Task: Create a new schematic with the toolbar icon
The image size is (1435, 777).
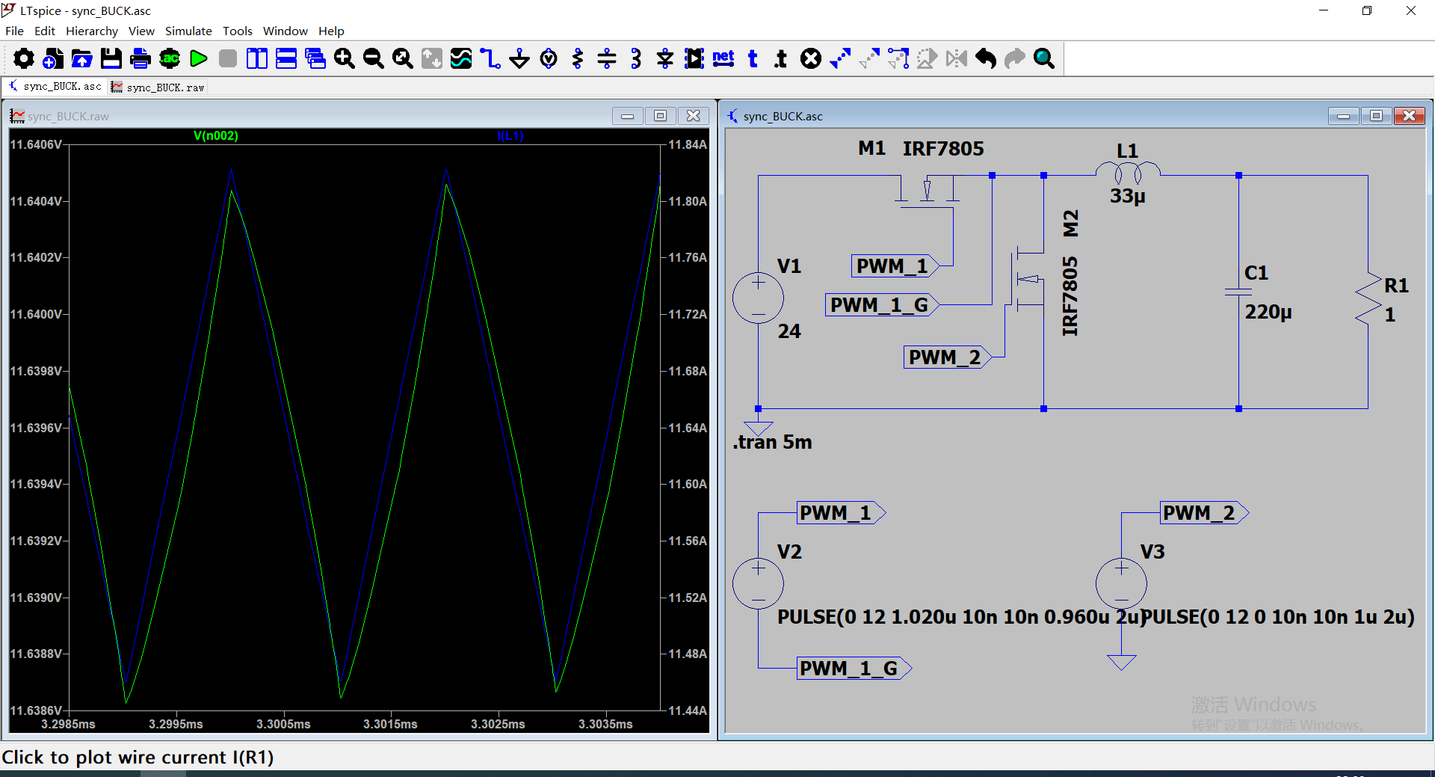Action: (x=53, y=58)
